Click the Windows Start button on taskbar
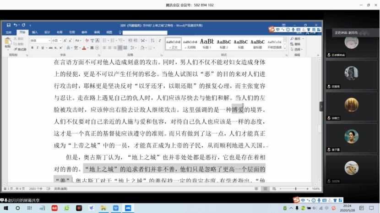 pyautogui.click(x=5, y=208)
